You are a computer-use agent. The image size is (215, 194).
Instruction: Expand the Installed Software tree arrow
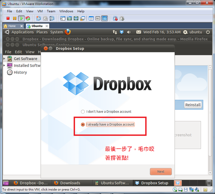click(4, 66)
